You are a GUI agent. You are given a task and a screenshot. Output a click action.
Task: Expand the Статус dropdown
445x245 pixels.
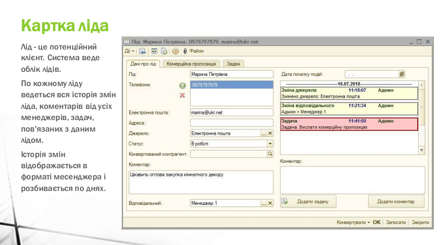[x=270, y=144]
